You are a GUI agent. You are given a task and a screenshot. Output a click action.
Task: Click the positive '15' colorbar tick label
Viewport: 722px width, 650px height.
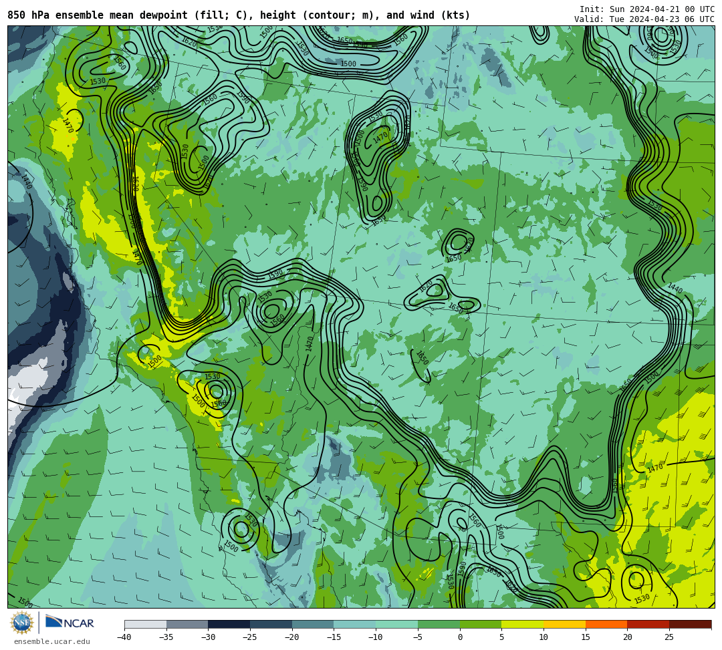coord(586,637)
